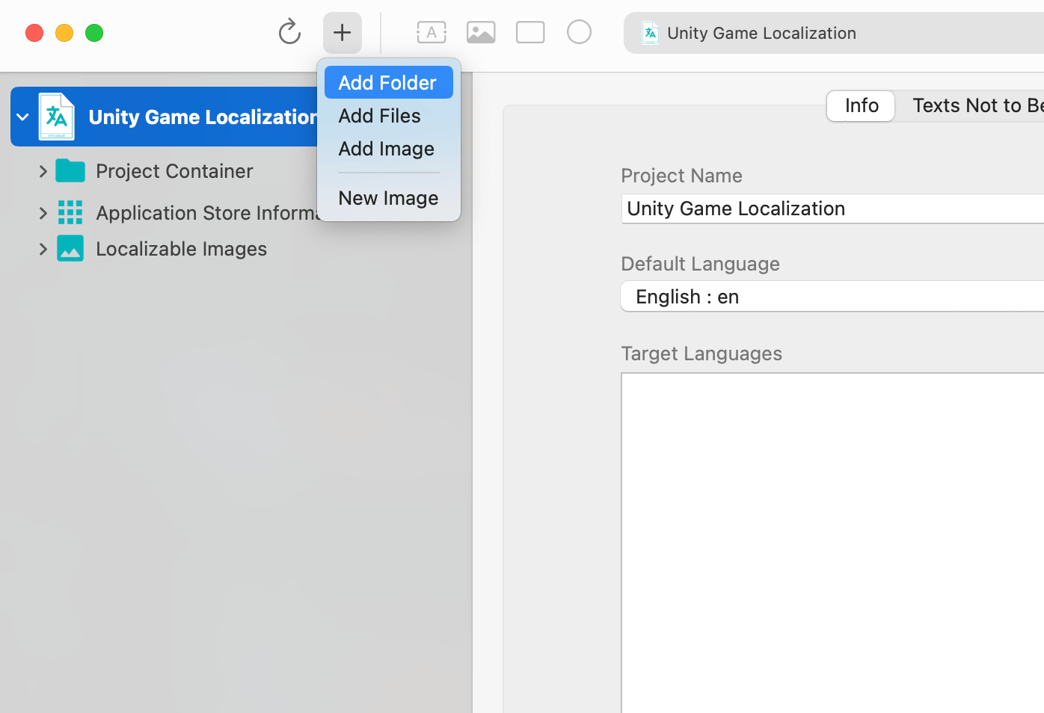Click the plus add button in toolbar
This screenshot has width=1044, height=713.
343,33
